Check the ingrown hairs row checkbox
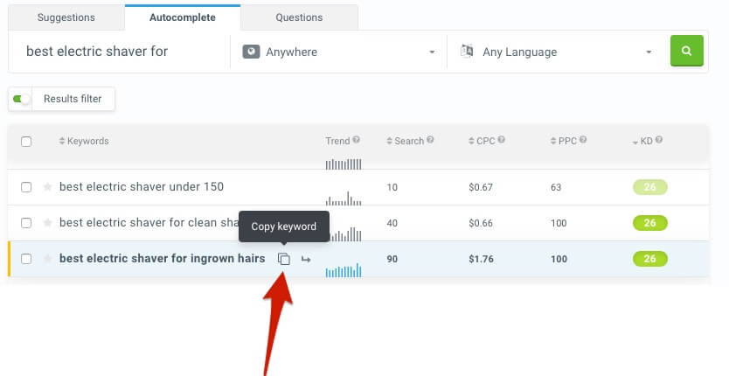729x376 pixels. (x=26, y=259)
